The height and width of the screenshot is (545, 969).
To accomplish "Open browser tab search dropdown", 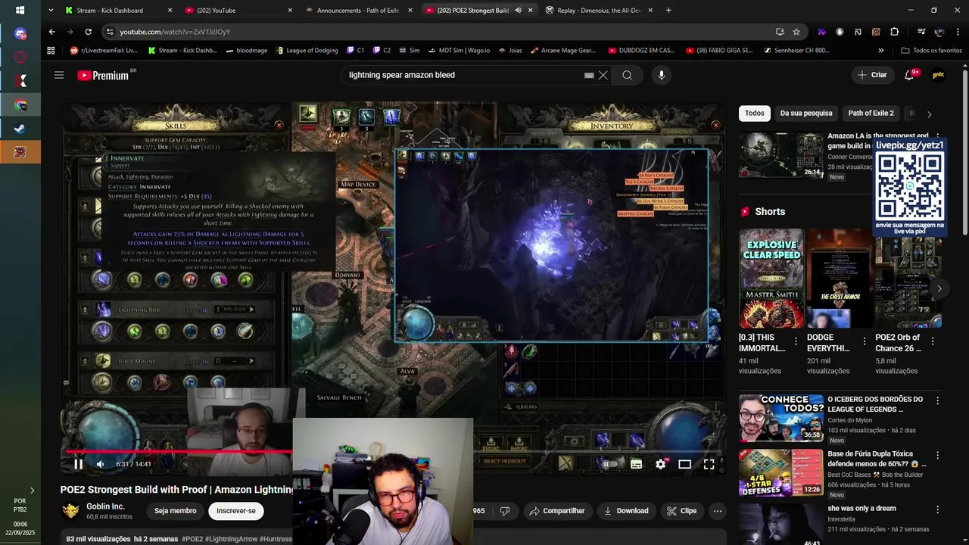I will (x=51, y=11).
